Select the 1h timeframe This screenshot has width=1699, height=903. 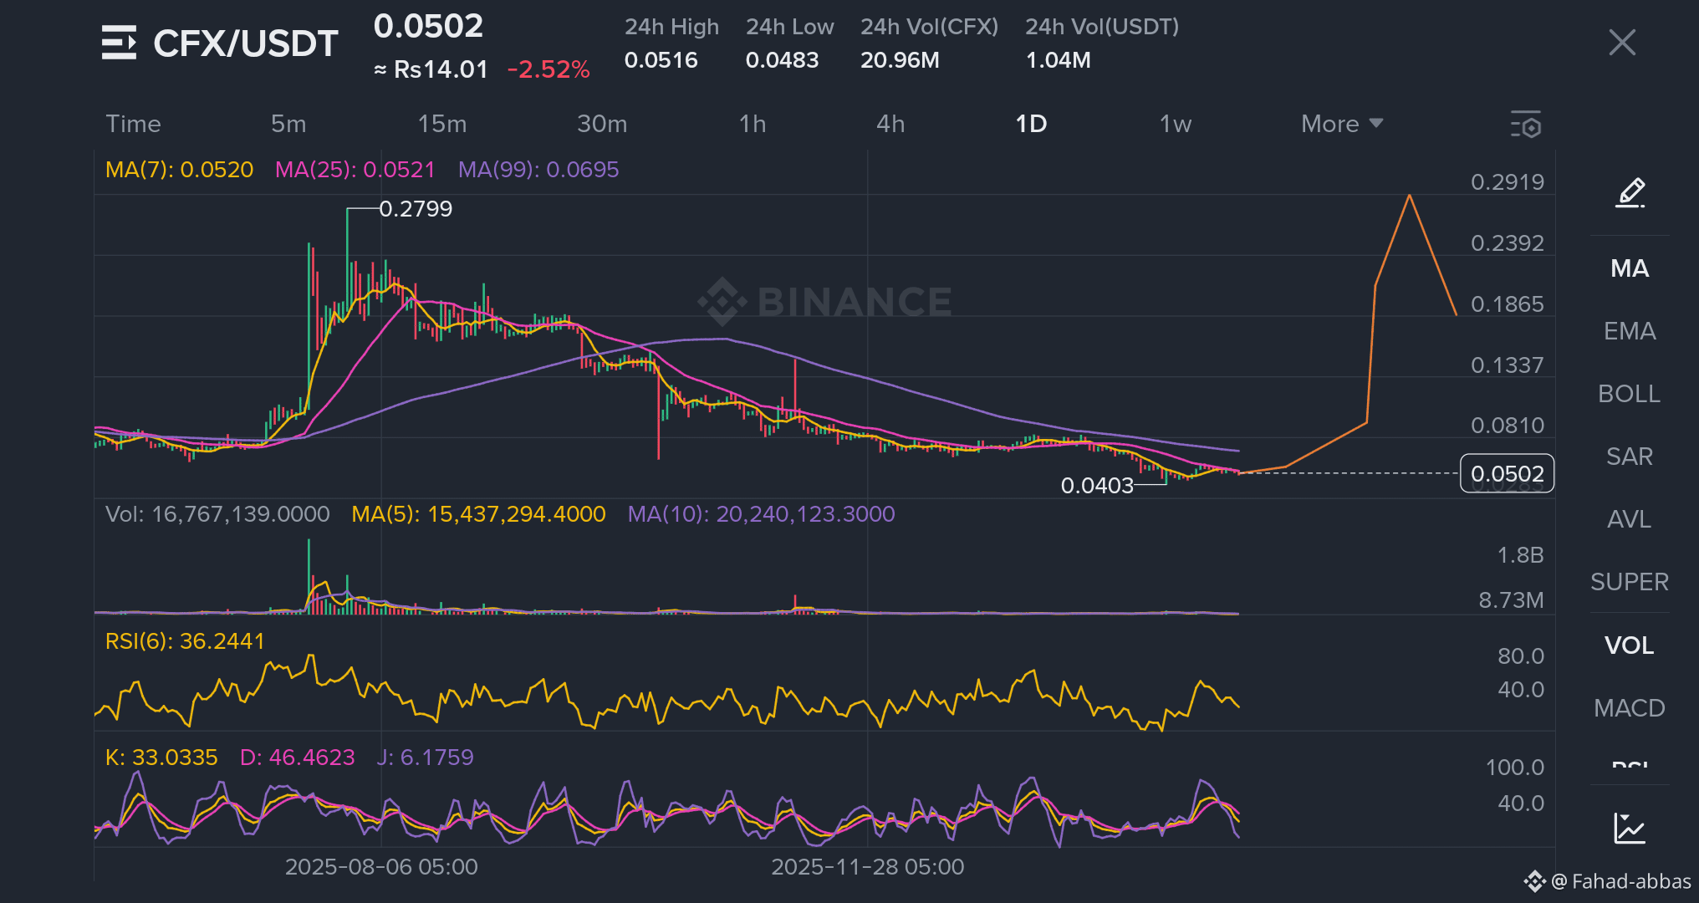(x=753, y=124)
